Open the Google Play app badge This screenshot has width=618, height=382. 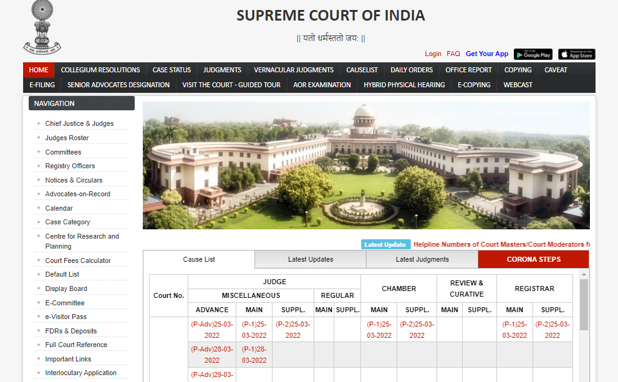533,54
